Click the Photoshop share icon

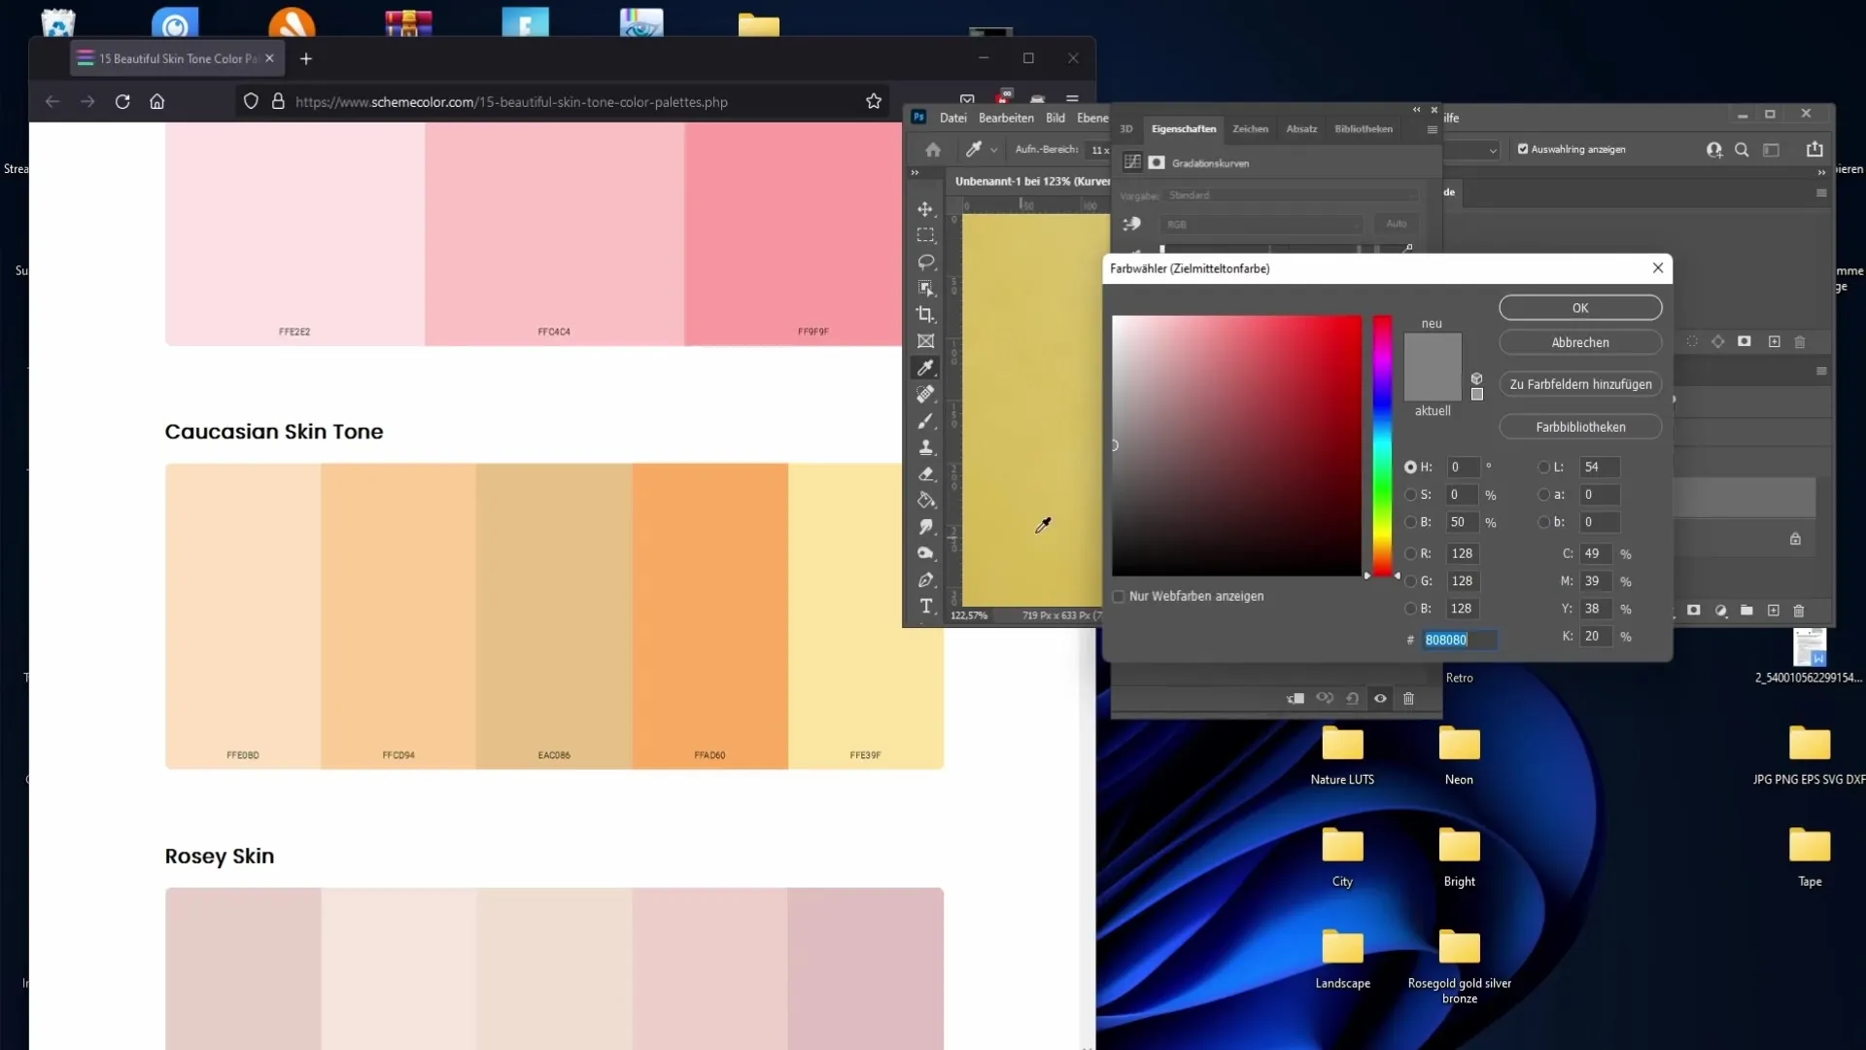tap(1814, 150)
